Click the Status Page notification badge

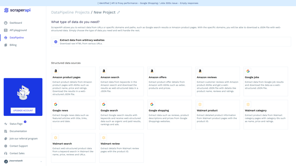pos(25,122)
